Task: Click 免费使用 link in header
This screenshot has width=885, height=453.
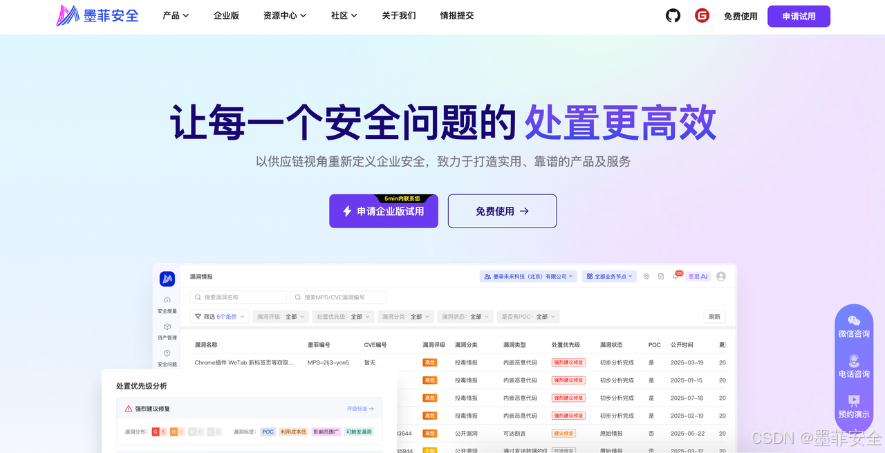Action: 740,16
